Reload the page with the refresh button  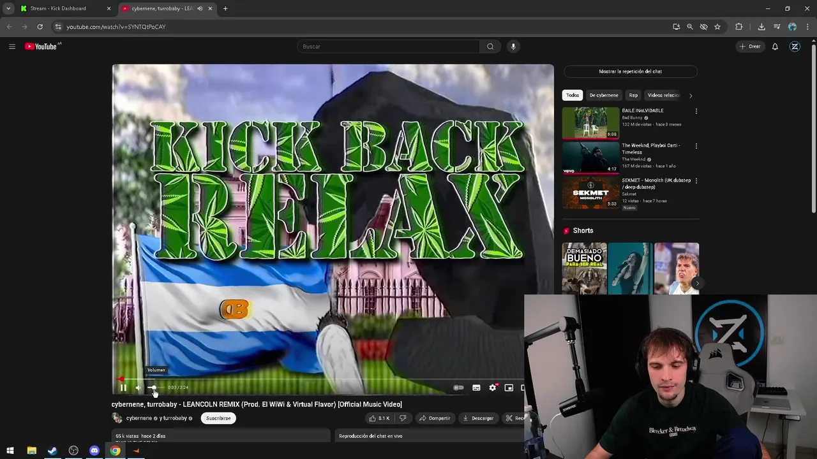[40, 27]
